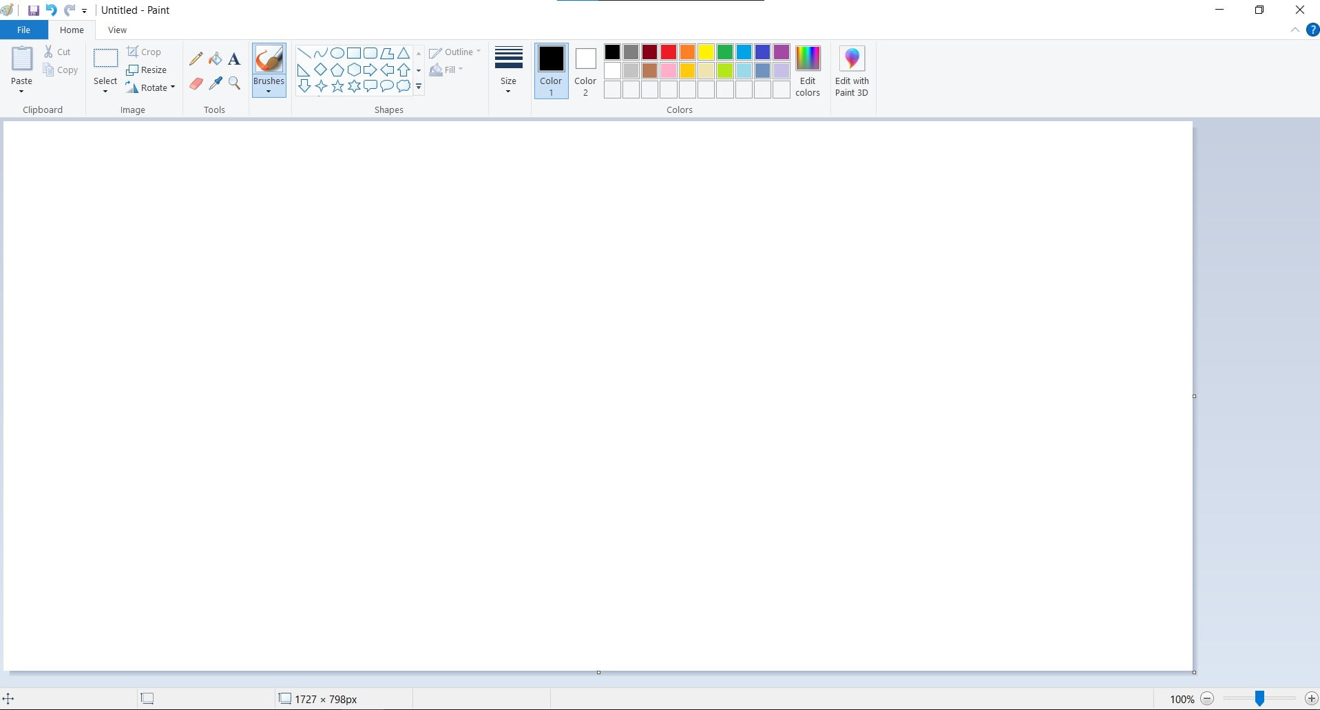
Task: Choose the Rounded rectangular callout shape
Action: click(370, 86)
